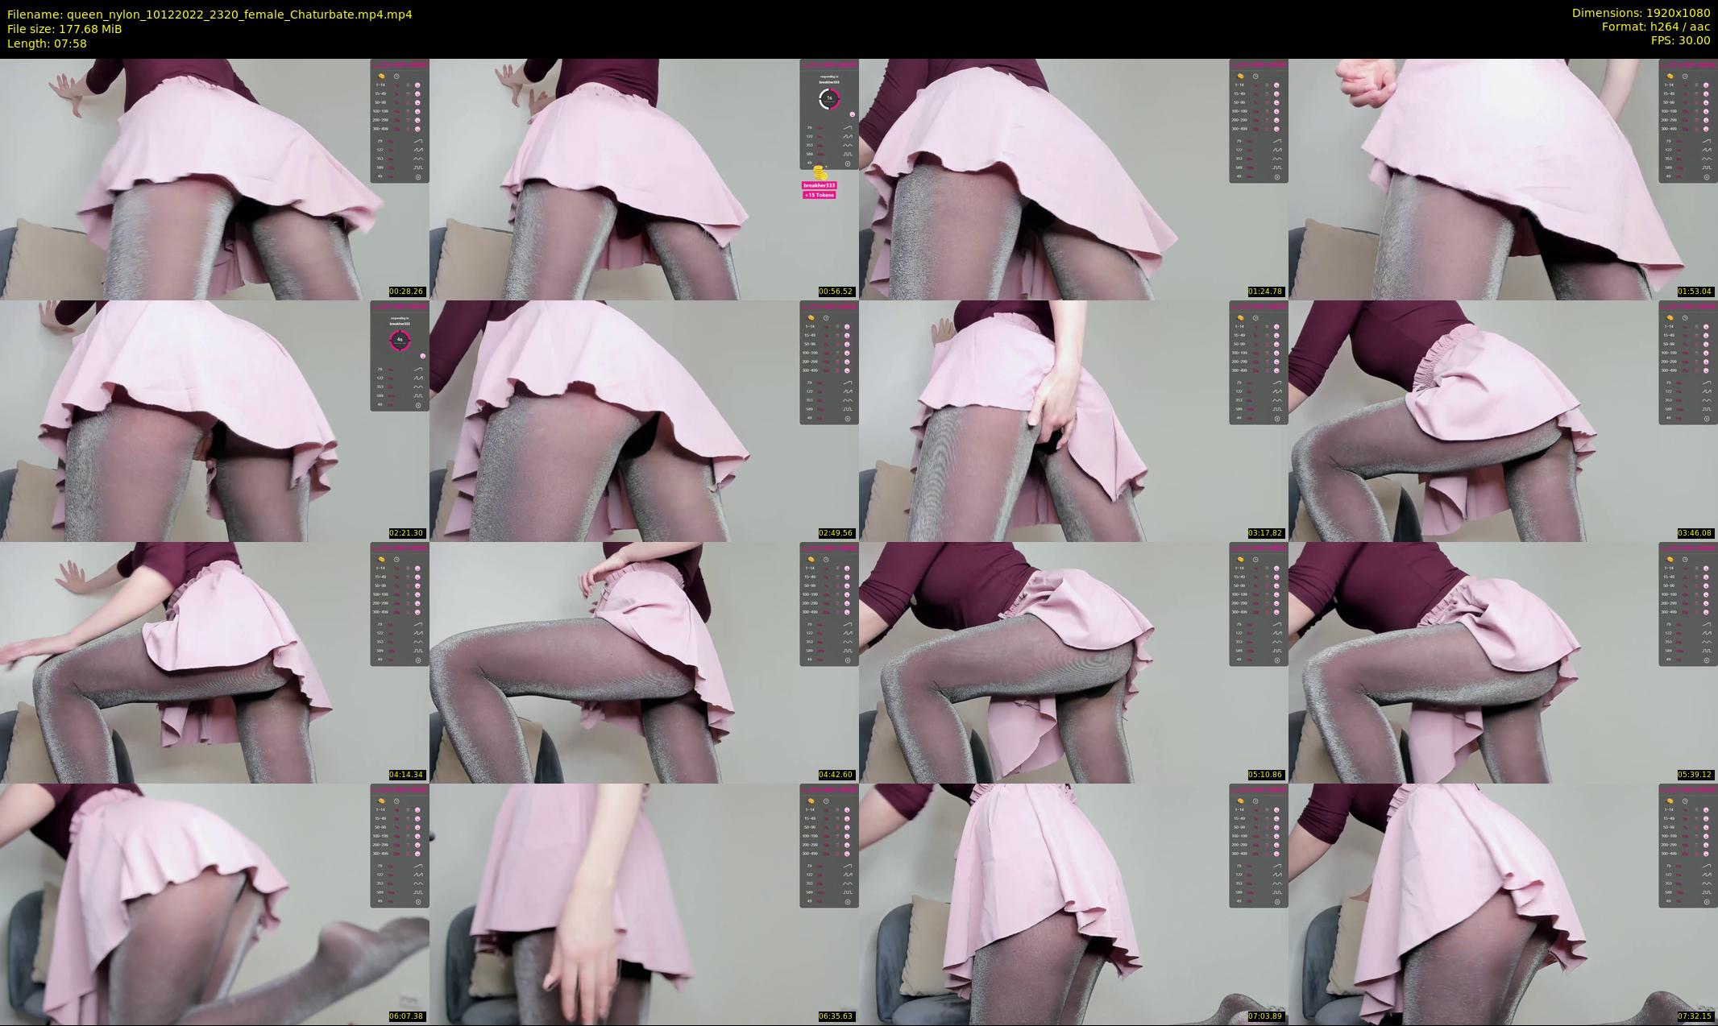The width and height of the screenshot is (1718, 1026).
Task: Click the ramp wave pattern icon in first thumbnail
Action: click(418, 141)
